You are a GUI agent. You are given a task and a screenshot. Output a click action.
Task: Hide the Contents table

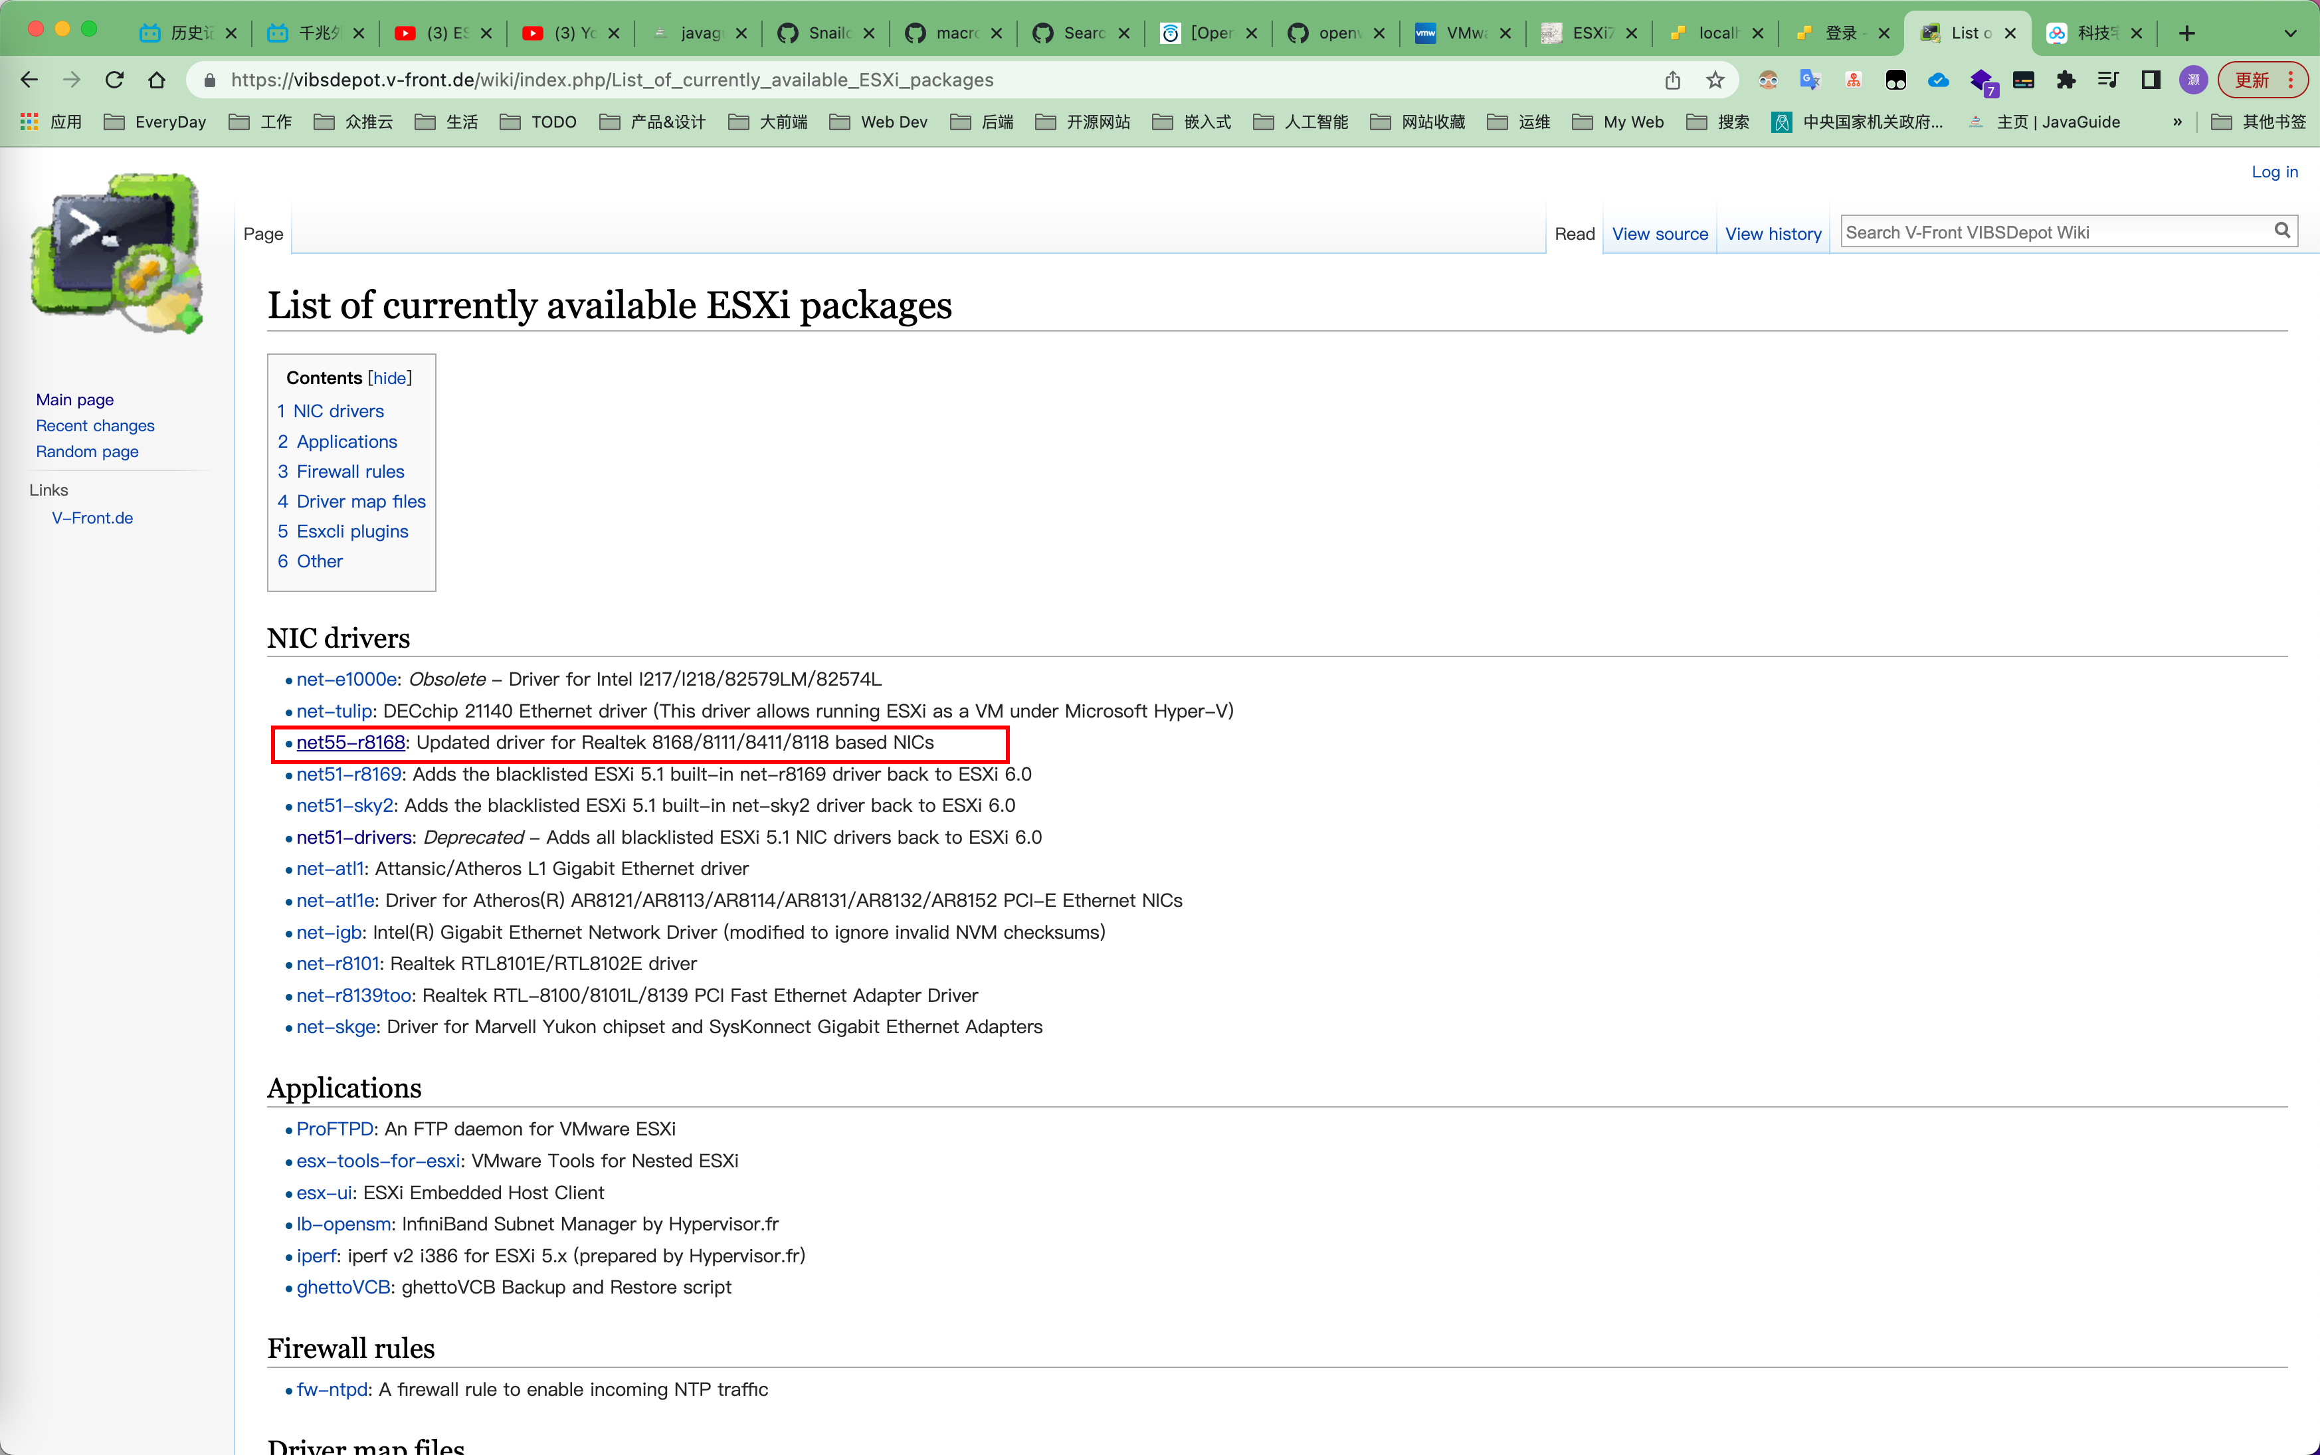[x=390, y=378]
